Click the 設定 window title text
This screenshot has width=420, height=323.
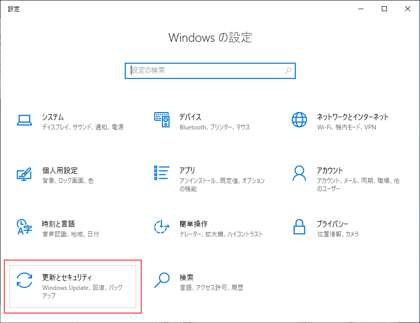(14, 9)
